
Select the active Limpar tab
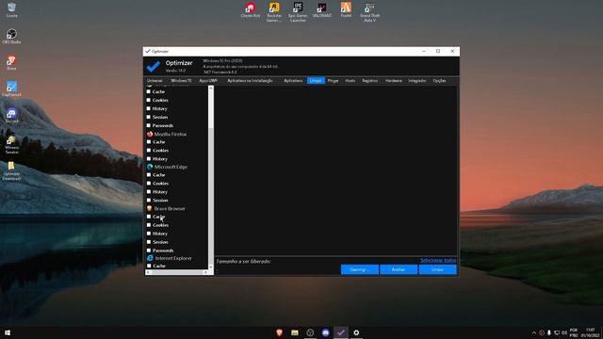pyautogui.click(x=316, y=81)
